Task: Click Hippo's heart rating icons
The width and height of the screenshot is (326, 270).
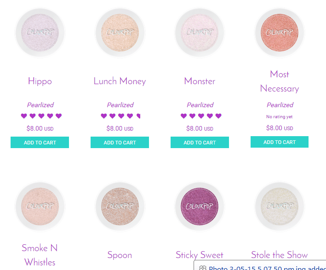Action: 41,116
